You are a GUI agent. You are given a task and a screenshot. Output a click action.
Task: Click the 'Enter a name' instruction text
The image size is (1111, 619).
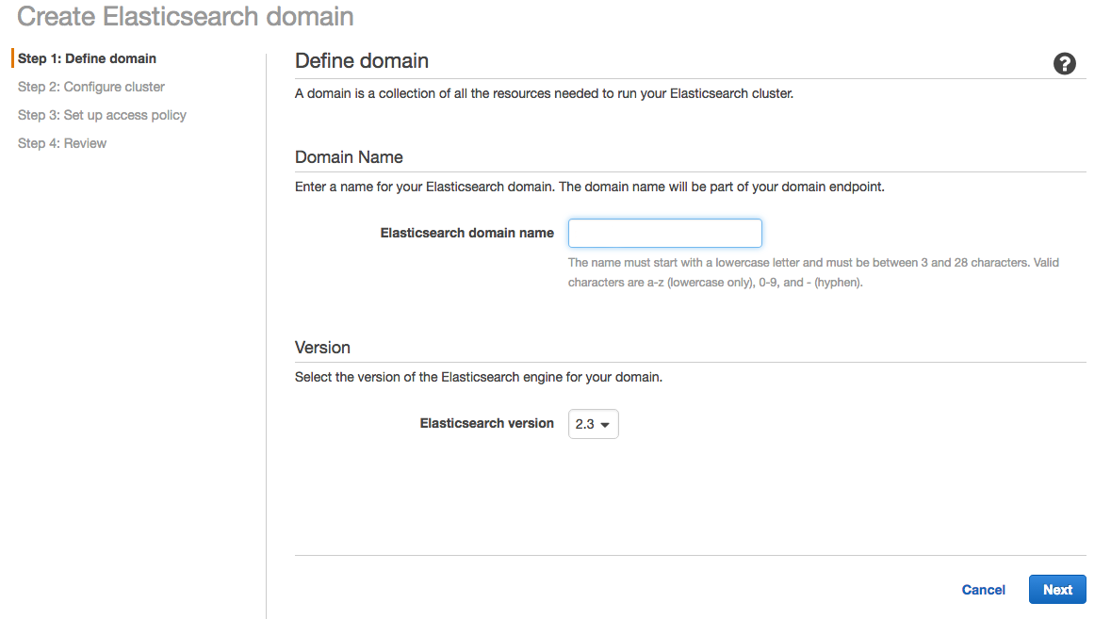[x=589, y=187]
